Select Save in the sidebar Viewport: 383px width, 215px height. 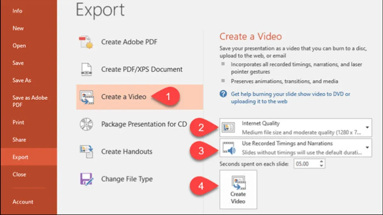point(18,63)
